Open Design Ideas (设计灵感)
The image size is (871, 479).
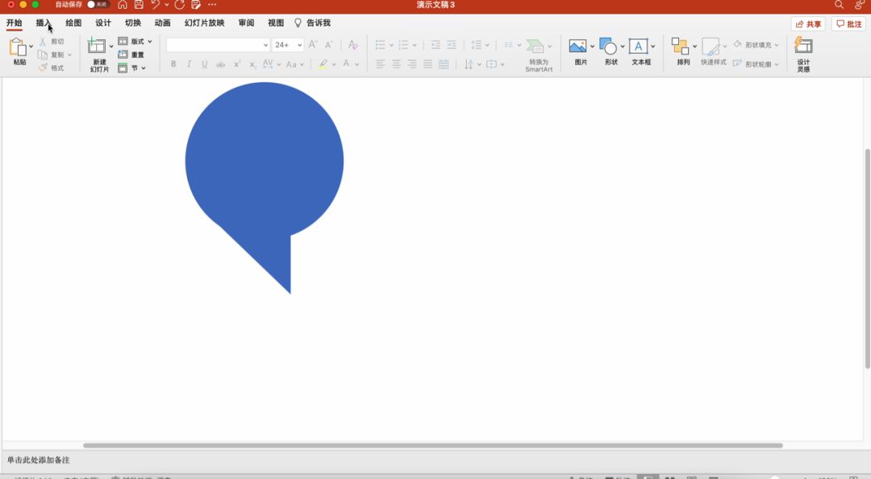803,46
